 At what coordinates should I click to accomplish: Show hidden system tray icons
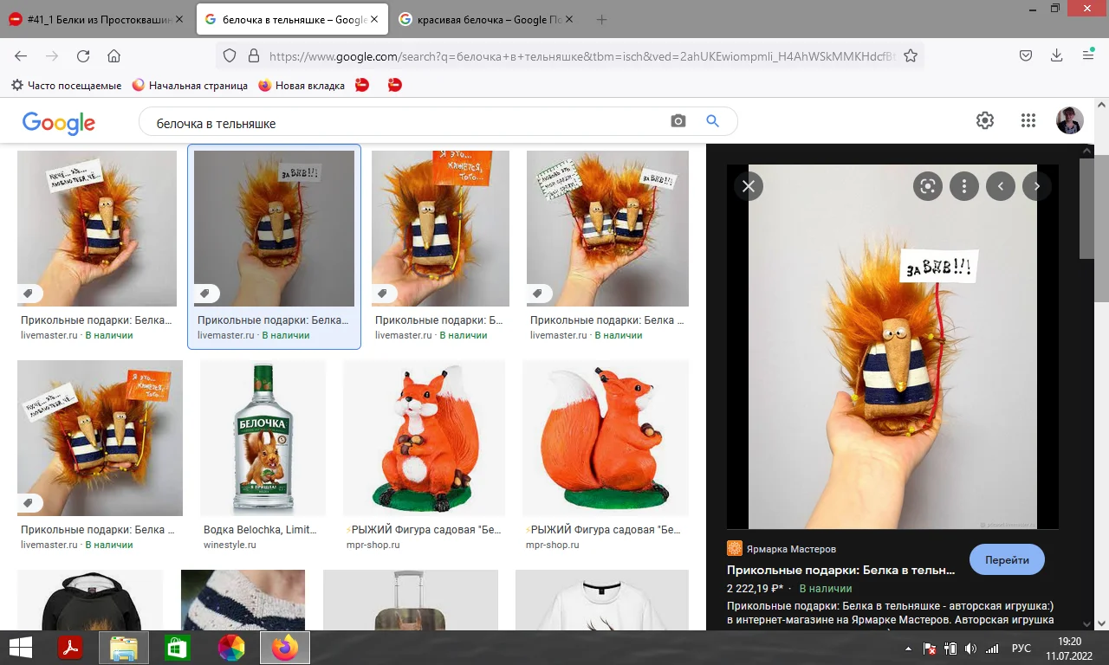pyautogui.click(x=909, y=649)
